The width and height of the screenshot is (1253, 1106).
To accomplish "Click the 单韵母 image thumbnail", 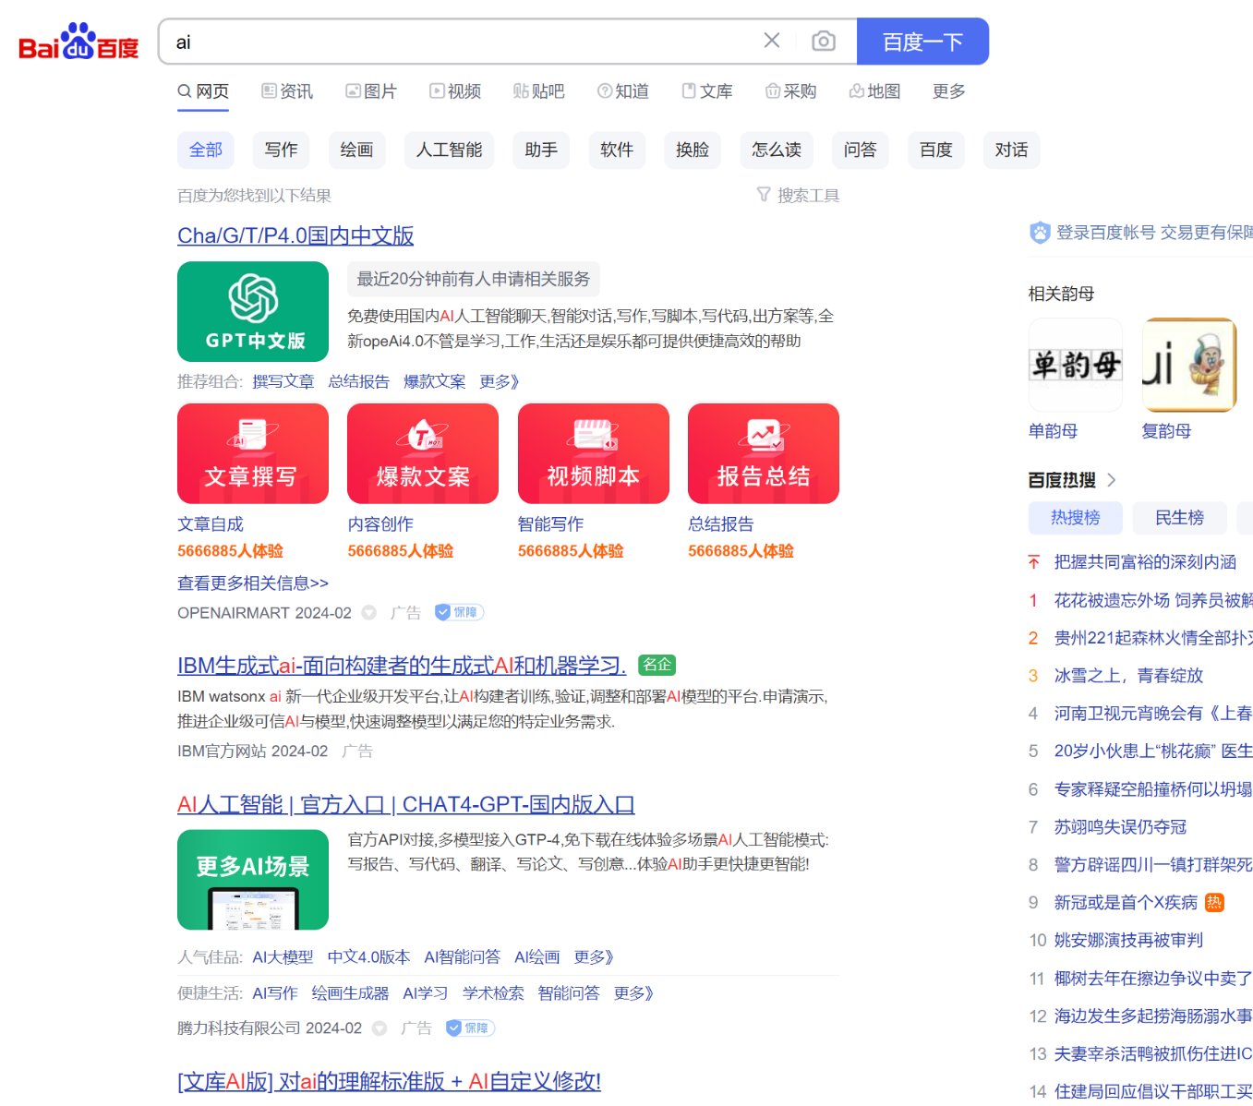I will coord(1076,365).
